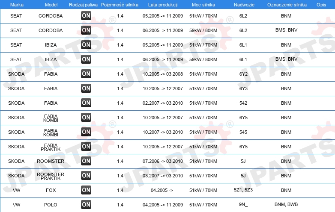The height and width of the screenshot is (212, 335).
Task: Click the body code '545'
Action: point(243,132)
